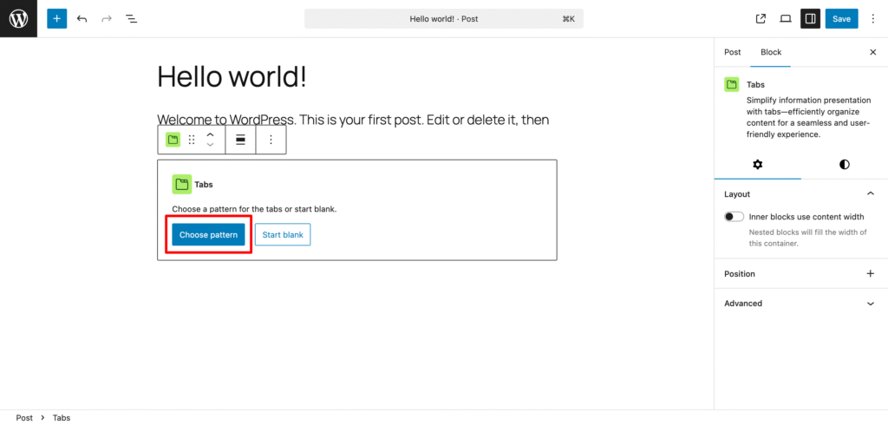
Task: Click the Start blank button
Action: click(x=283, y=234)
